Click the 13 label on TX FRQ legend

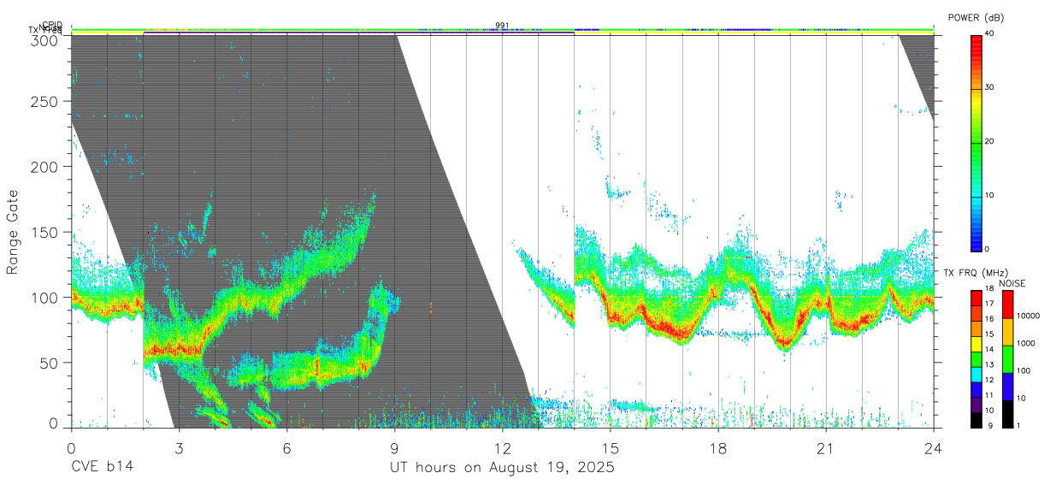click(989, 364)
